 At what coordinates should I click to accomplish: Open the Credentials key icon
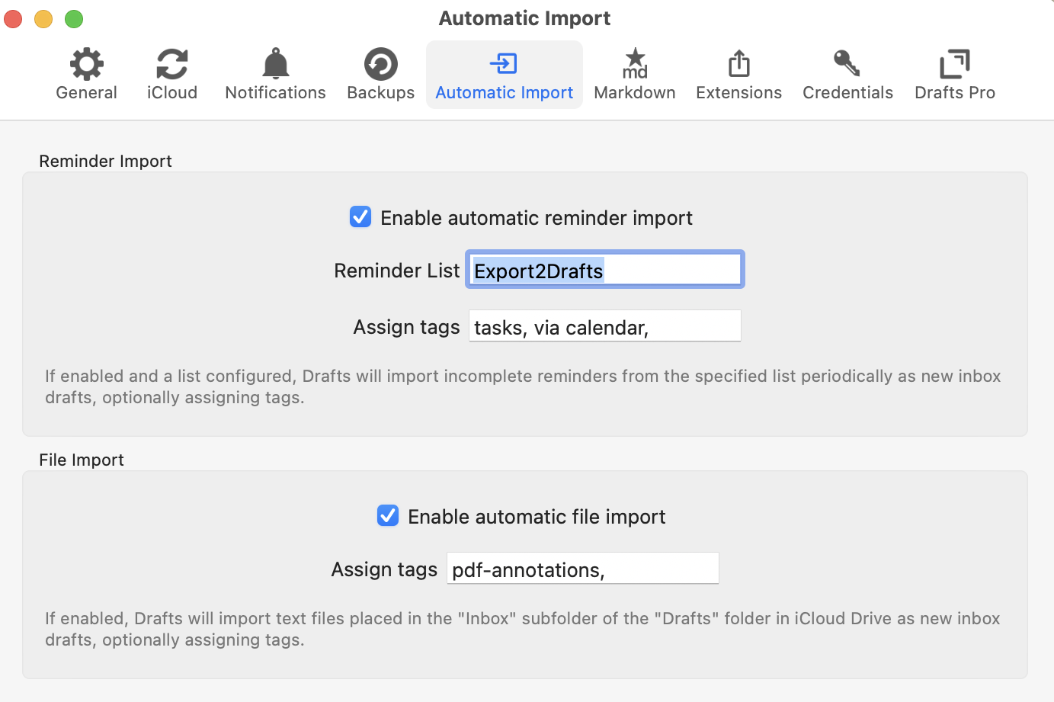click(x=847, y=64)
